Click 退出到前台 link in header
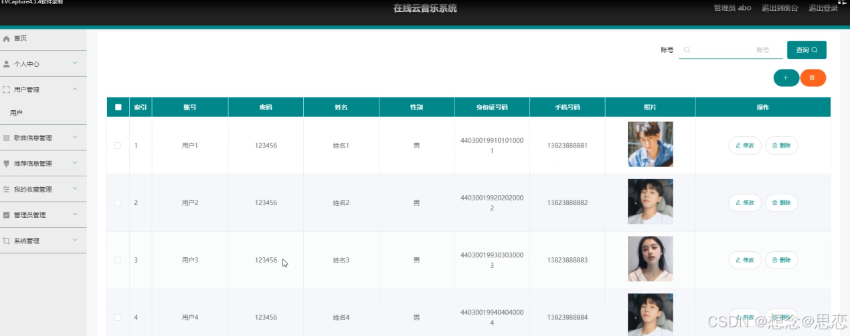The height and width of the screenshot is (336, 850). click(780, 8)
